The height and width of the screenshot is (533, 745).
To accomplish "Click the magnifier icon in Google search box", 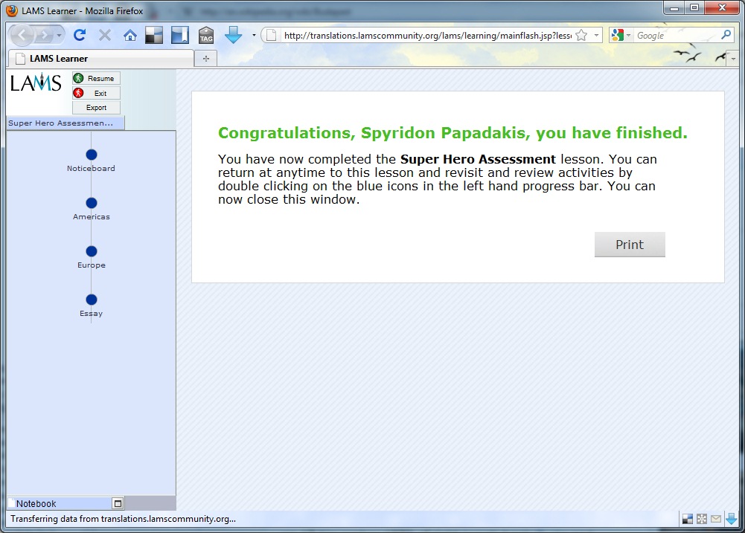I will [x=726, y=35].
